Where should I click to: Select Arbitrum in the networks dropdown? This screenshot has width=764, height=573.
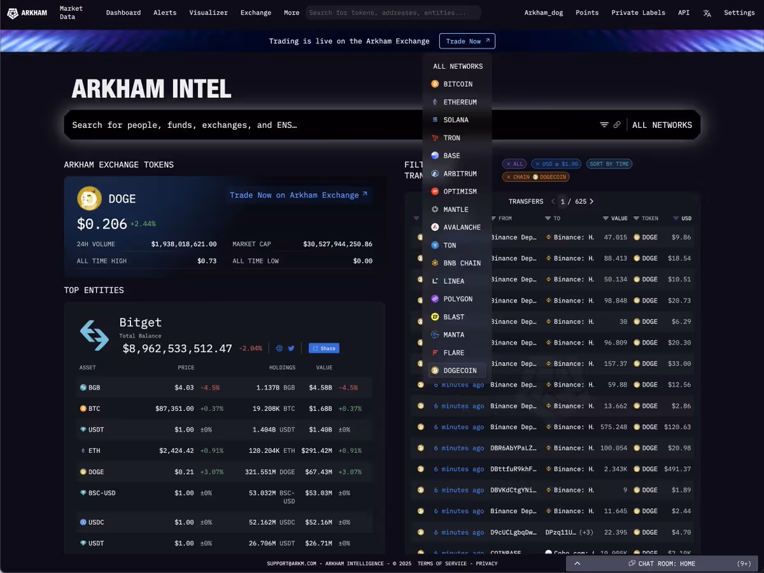point(457,174)
